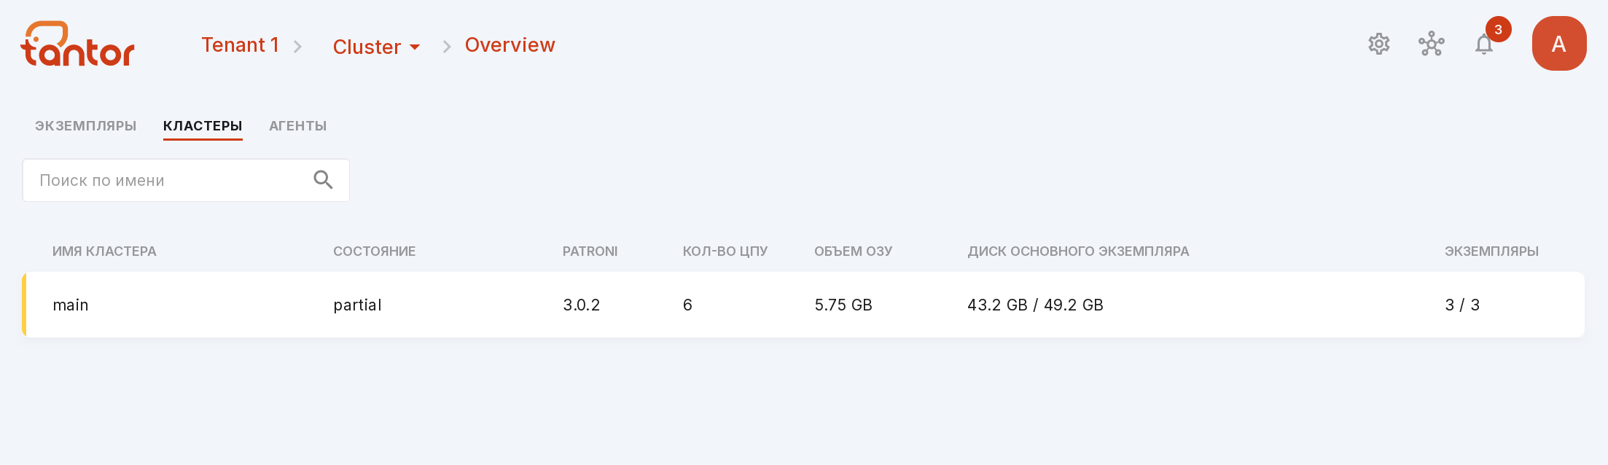
Task: Focus the Поиск по имени search field
Action: pos(186,180)
